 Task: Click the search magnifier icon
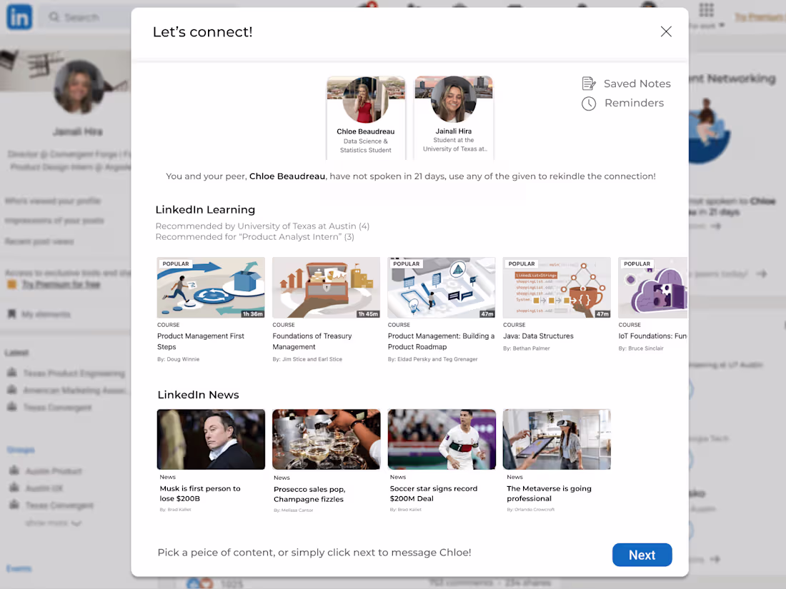pos(53,16)
